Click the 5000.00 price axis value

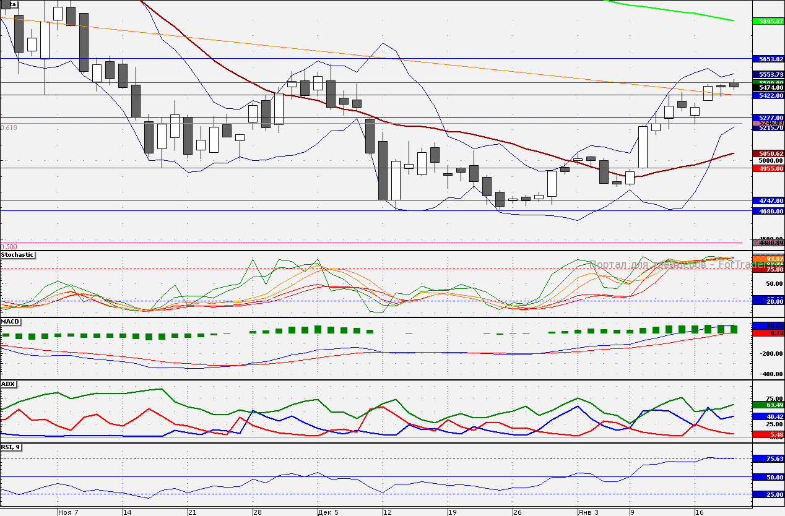771,160
